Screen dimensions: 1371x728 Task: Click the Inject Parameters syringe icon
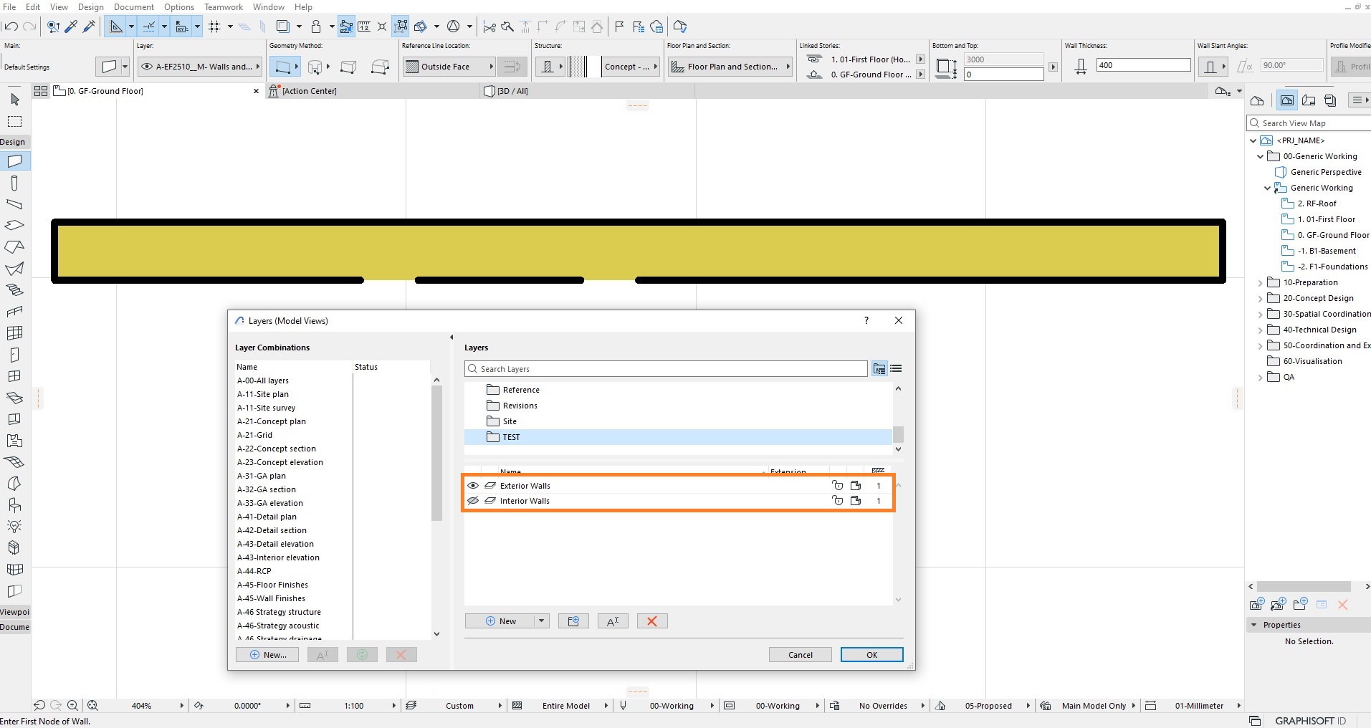pyautogui.click(x=89, y=27)
